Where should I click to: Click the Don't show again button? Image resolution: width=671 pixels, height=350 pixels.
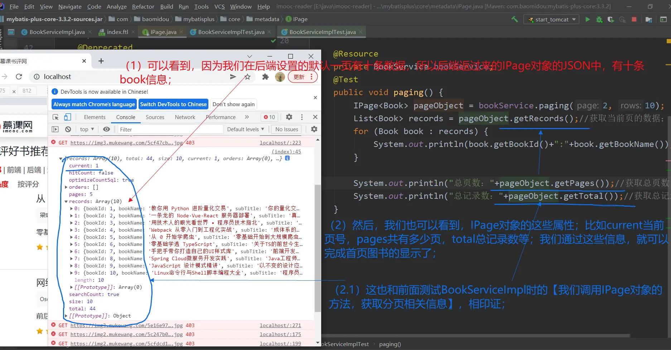point(233,104)
